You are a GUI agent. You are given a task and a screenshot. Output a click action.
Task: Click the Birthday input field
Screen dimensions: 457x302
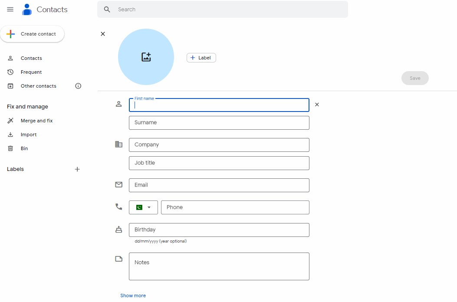pyautogui.click(x=219, y=230)
